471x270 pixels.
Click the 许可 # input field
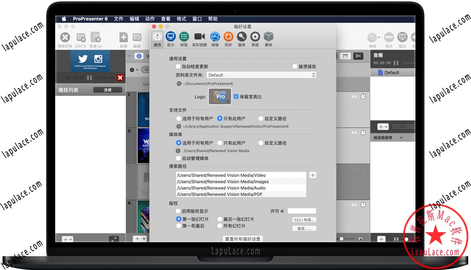click(x=302, y=211)
